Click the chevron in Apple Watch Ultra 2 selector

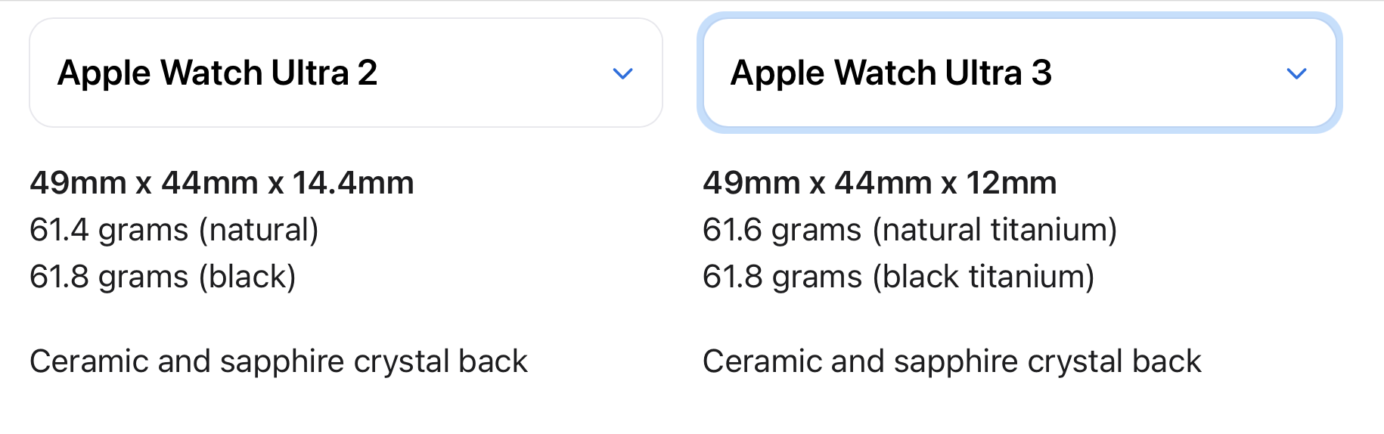(622, 73)
